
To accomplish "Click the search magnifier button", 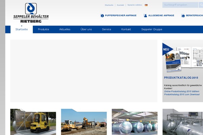I will click(x=201, y=5).
